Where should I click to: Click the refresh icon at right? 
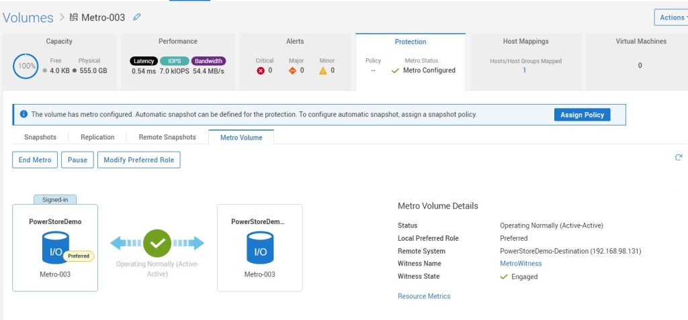[678, 158]
